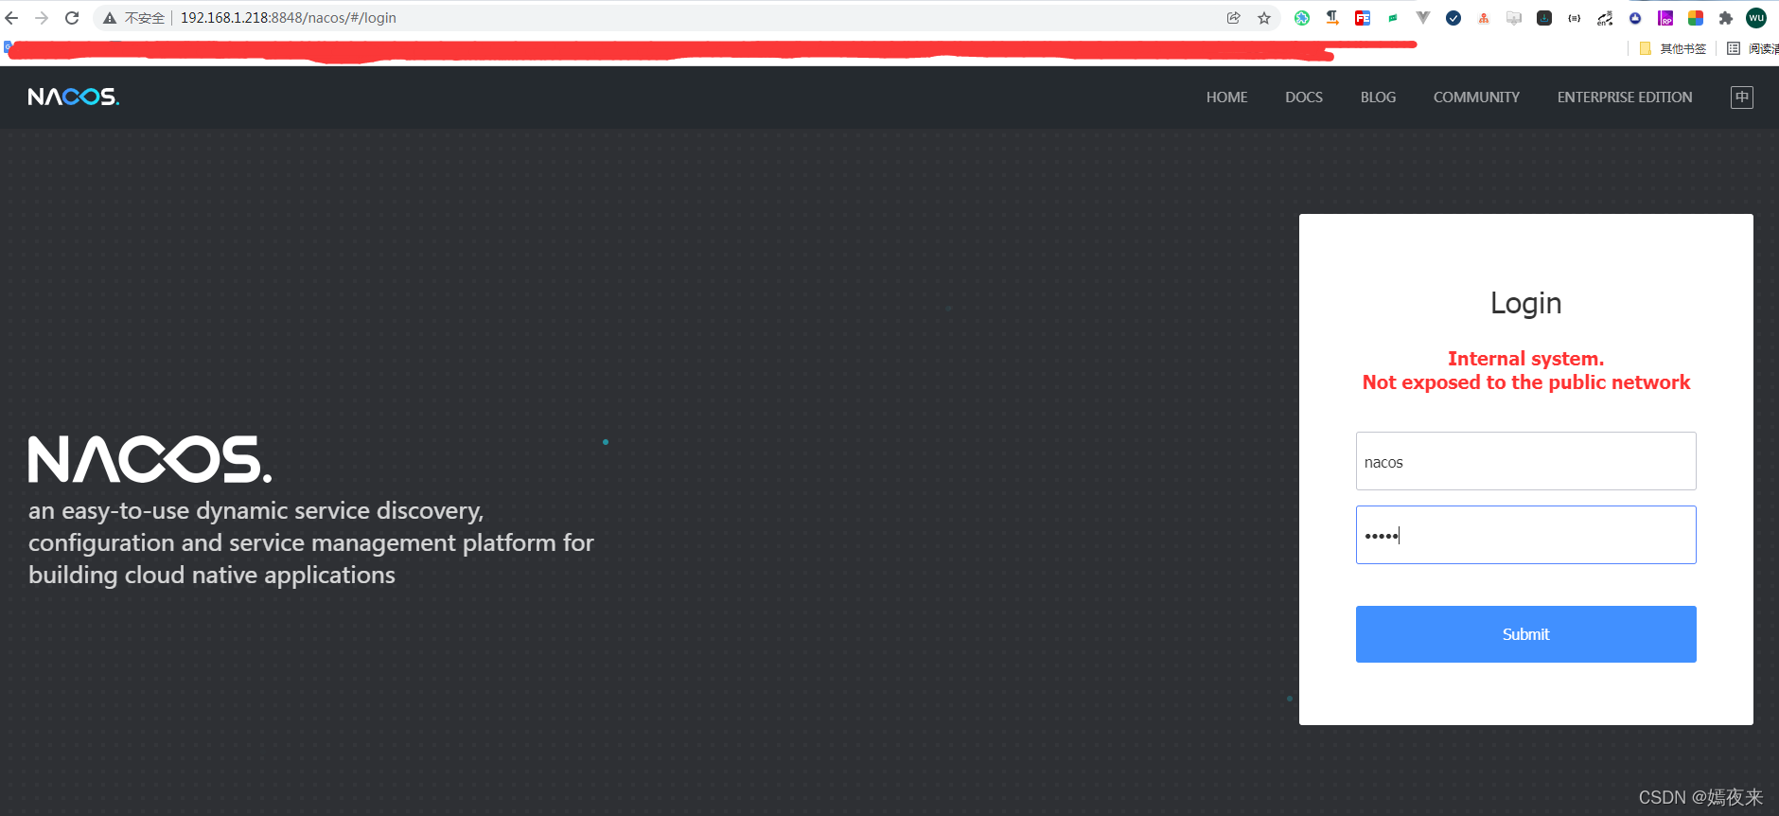The image size is (1779, 816).
Task: Open the dark download-tray extension icon
Action: [1544, 18]
